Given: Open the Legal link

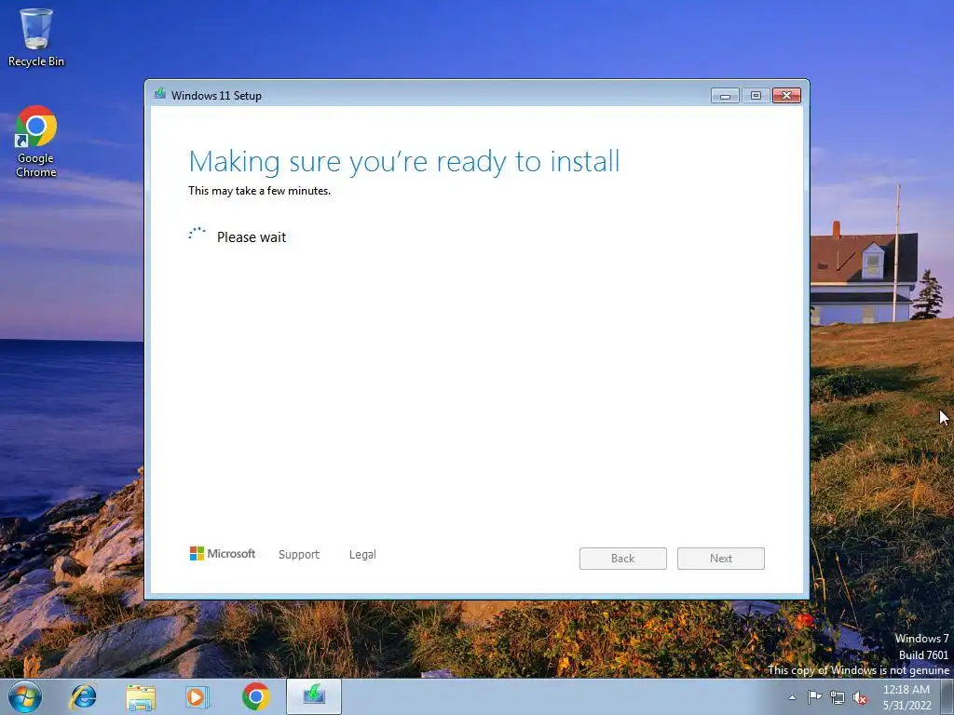Looking at the screenshot, I should coord(362,555).
